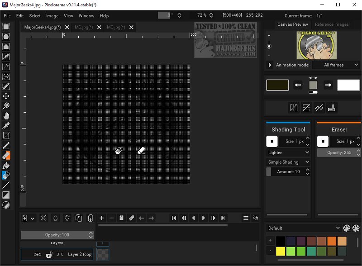Pick the orange palette color swatch

[331, 241]
